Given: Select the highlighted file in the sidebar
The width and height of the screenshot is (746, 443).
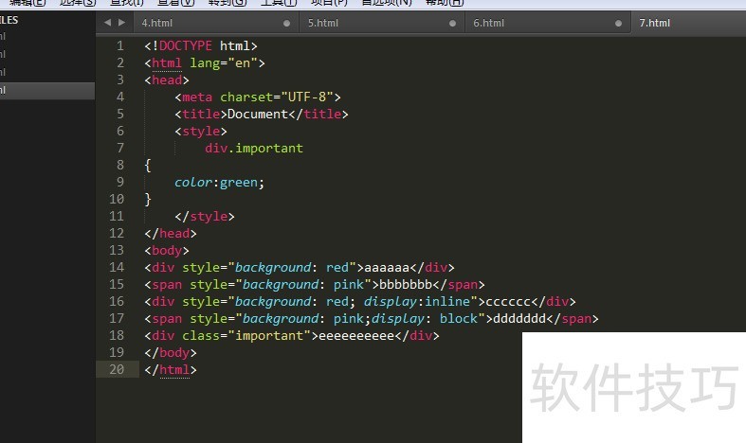Looking at the screenshot, I should point(47,90).
